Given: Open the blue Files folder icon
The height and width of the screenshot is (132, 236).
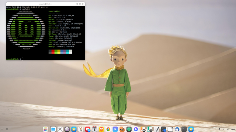Looking at the screenshot, I should pos(53,129).
